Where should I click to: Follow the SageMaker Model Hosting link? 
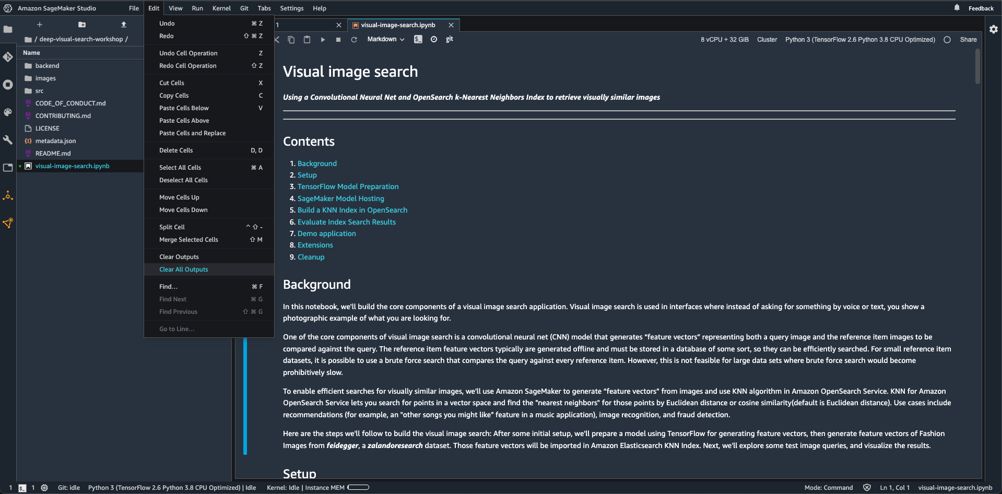[340, 198]
